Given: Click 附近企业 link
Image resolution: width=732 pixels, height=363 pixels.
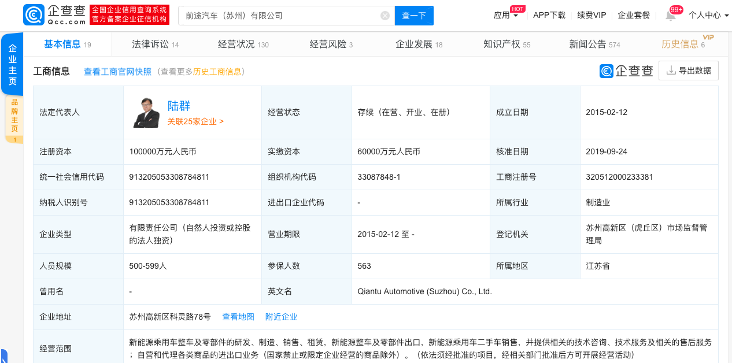Looking at the screenshot, I should [x=281, y=317].
